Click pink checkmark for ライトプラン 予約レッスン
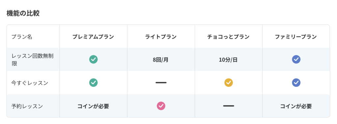The width and height of the screenshot is (337, 124). [161, 106]
